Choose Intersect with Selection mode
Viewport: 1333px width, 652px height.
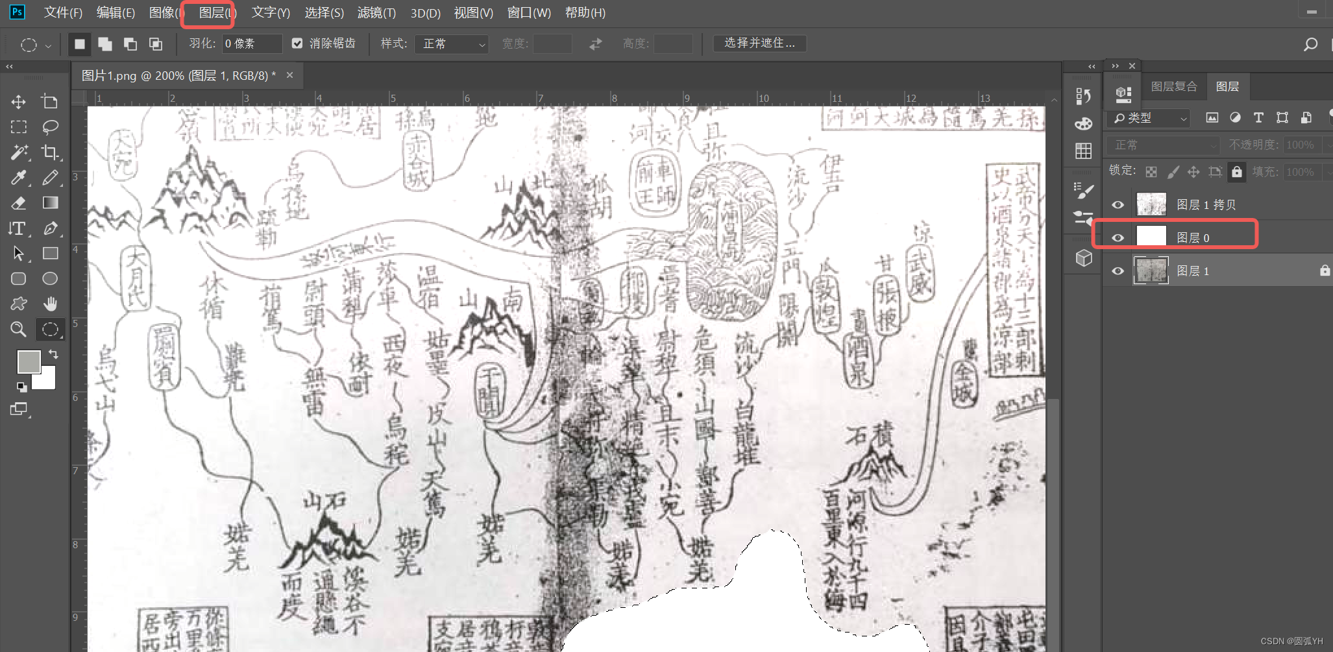(155, 44)
